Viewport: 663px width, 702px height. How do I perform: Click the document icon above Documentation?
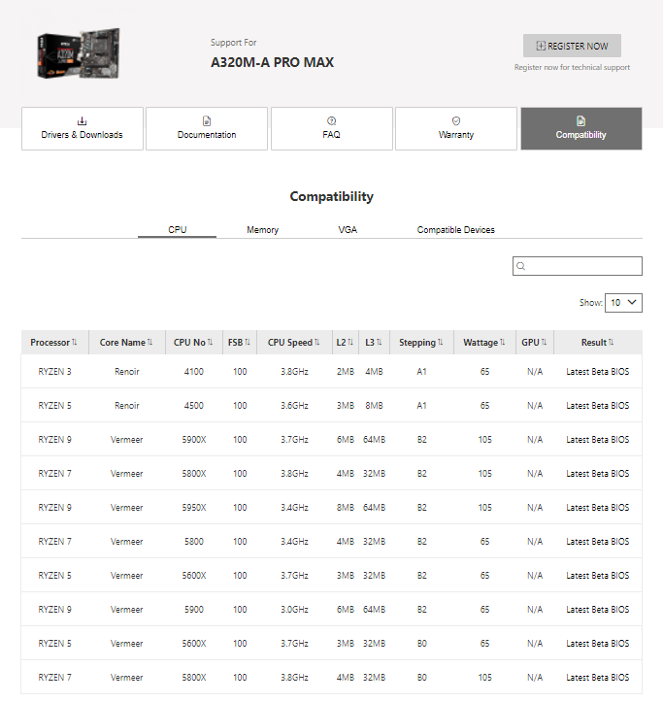pos(207,120)
